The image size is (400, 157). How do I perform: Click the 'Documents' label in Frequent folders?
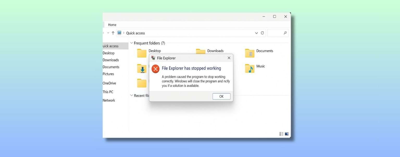(x=265, y=51)
